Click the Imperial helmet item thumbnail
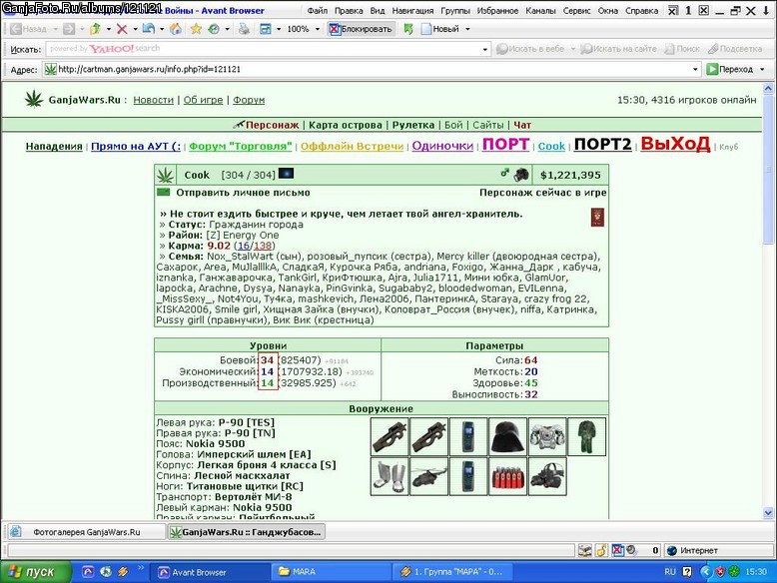 [508, 436]
